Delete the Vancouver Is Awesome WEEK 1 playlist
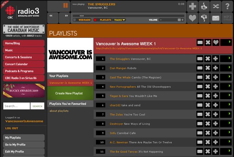This screenshot has width=234, height=157. (208, 43)
